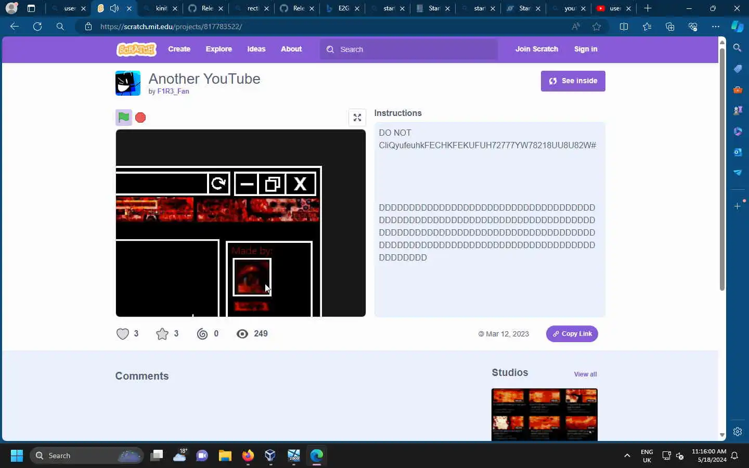
Task: Switch to the E2G browser tab
Action: pos(343,8)
